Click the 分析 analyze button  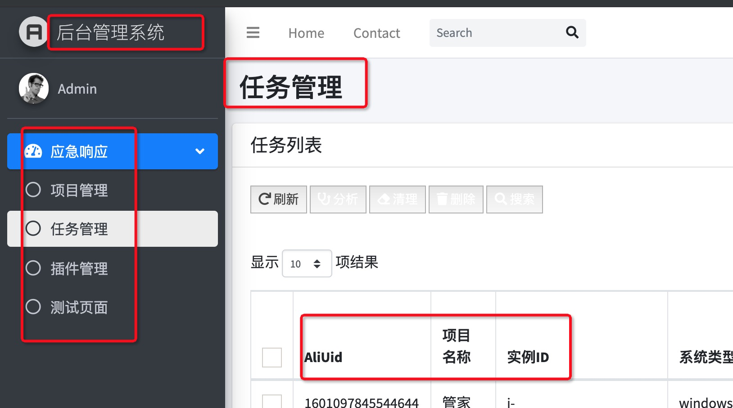(338, 199)
